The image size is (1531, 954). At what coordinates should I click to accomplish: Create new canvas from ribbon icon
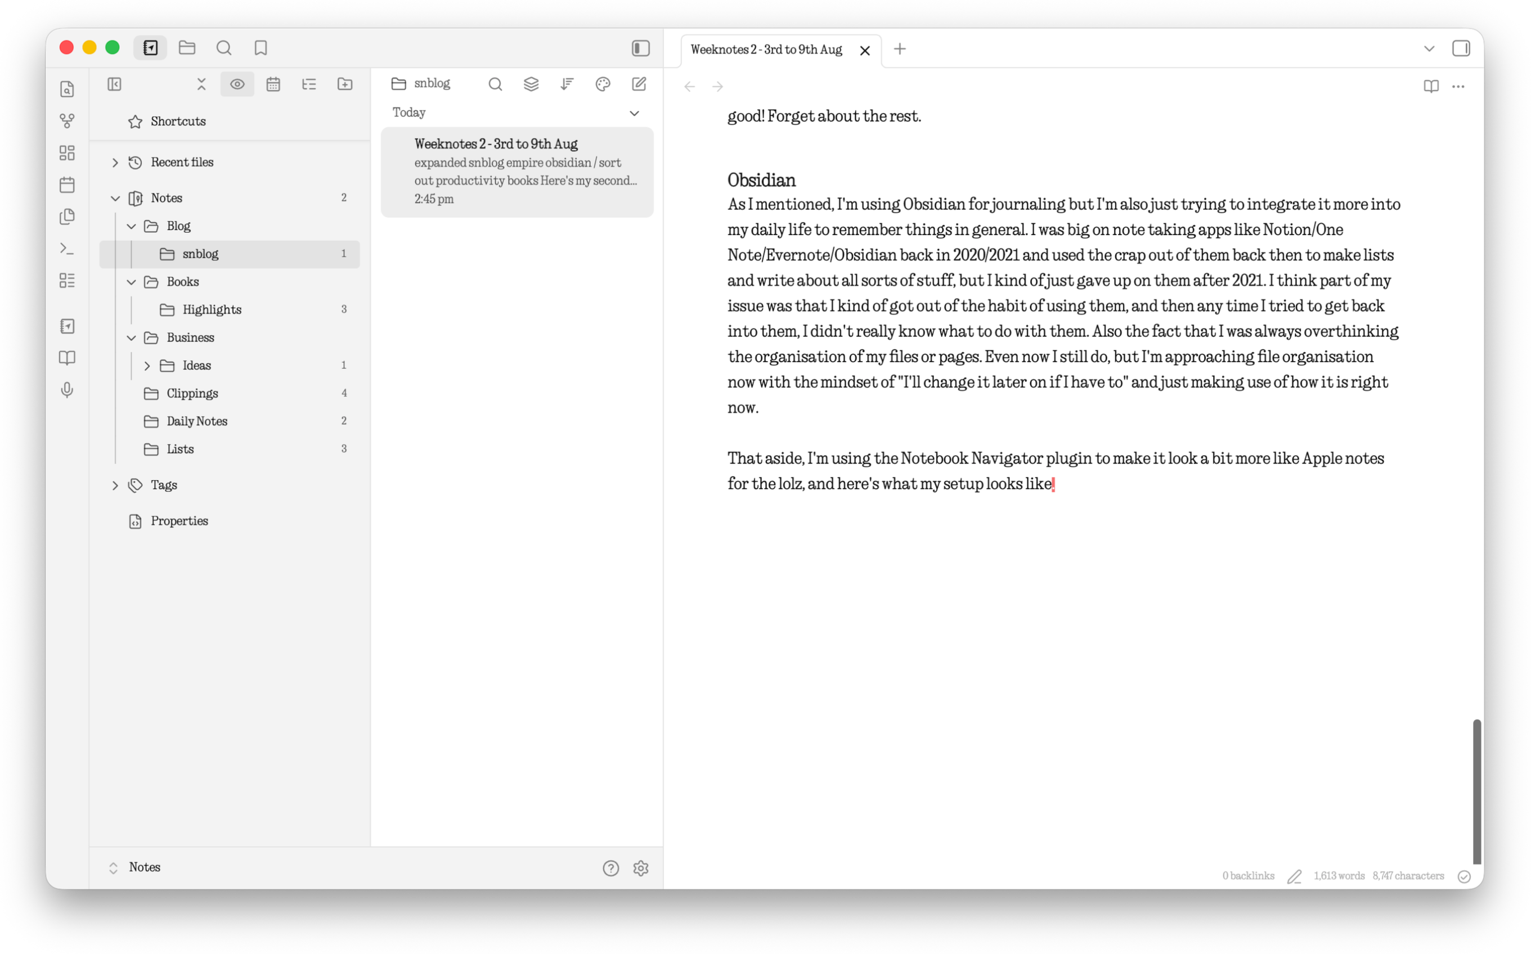[67, 152]
